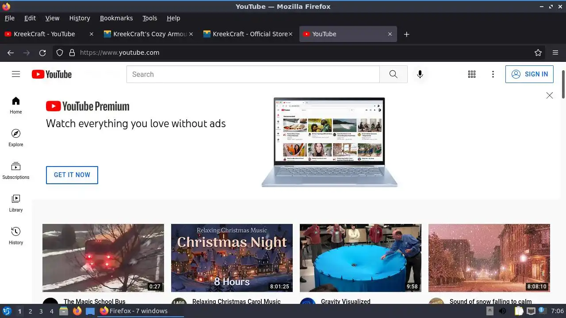The height and width of the screenshot is (318, 566).
Task: Open volume control in system tray
Action: (x=502, y=311)
